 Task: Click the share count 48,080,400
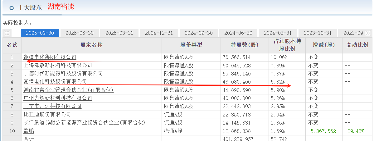237,82
